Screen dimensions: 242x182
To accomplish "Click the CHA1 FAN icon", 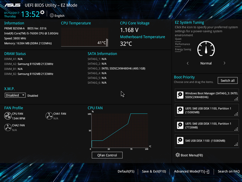I will 49,116.
